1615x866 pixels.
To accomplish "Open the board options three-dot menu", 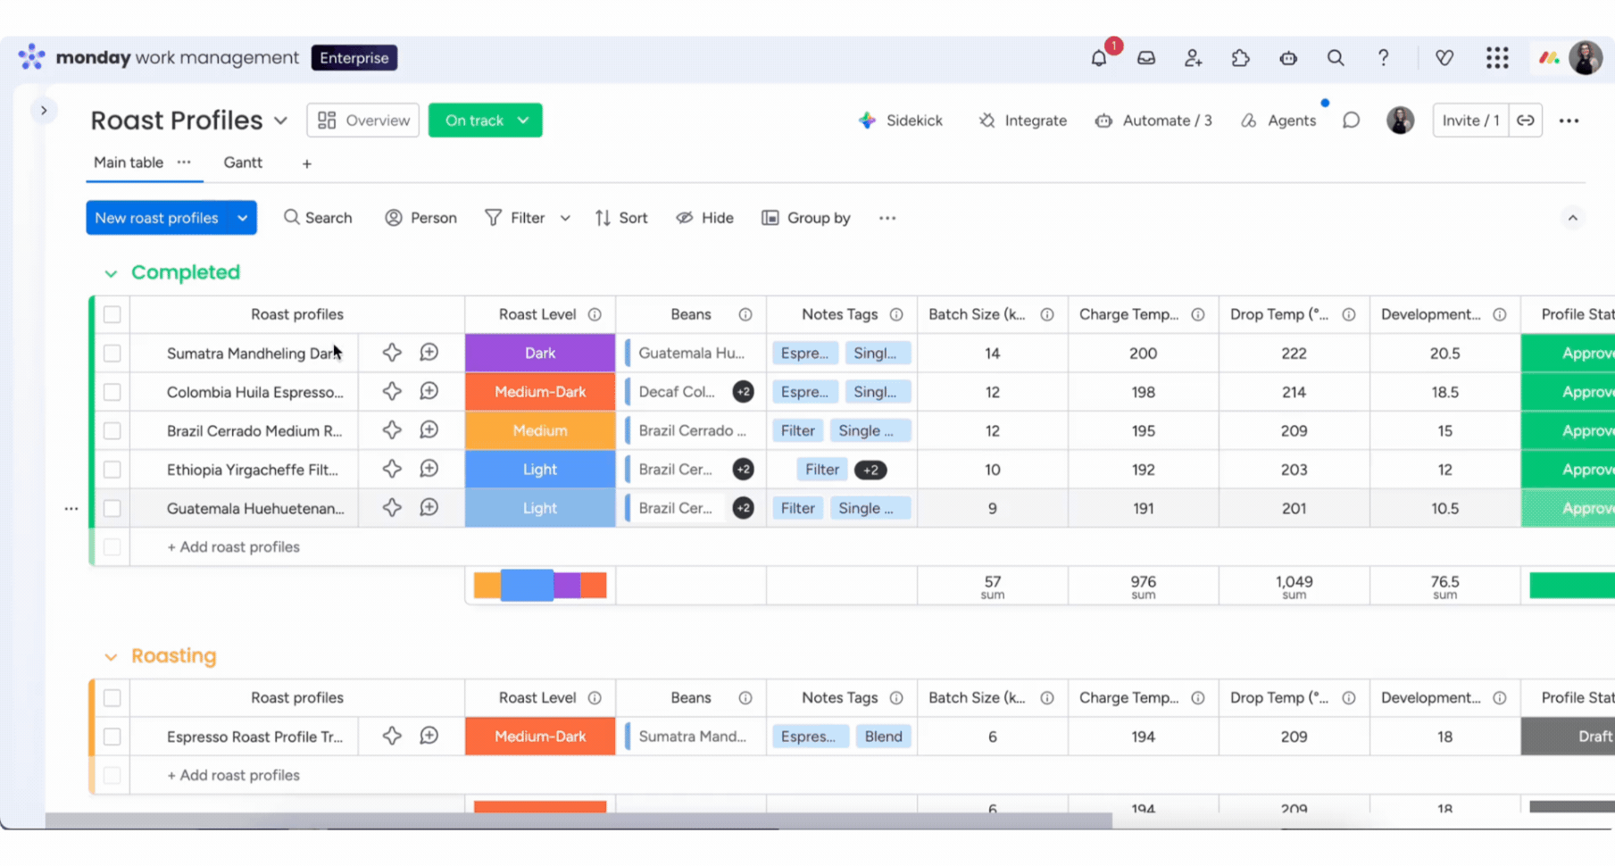I will pyautogui.click(x=1569, y=121).
